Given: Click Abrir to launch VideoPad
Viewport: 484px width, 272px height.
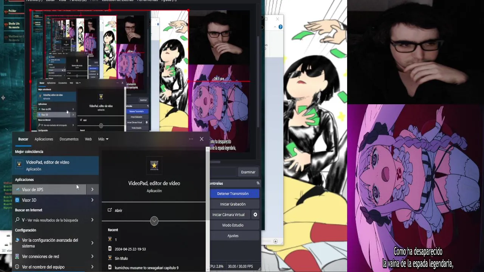Looking at the screenshot, I should (118, 210).
